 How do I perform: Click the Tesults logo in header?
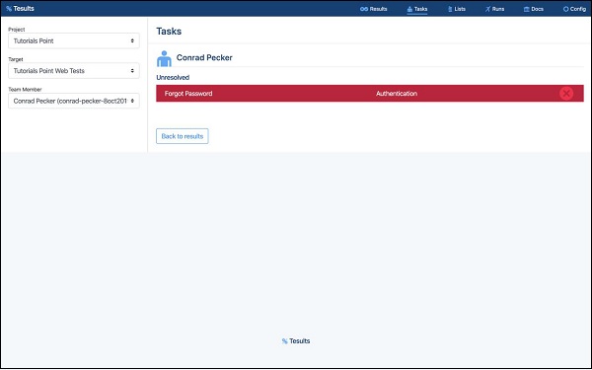pos(20,8)
